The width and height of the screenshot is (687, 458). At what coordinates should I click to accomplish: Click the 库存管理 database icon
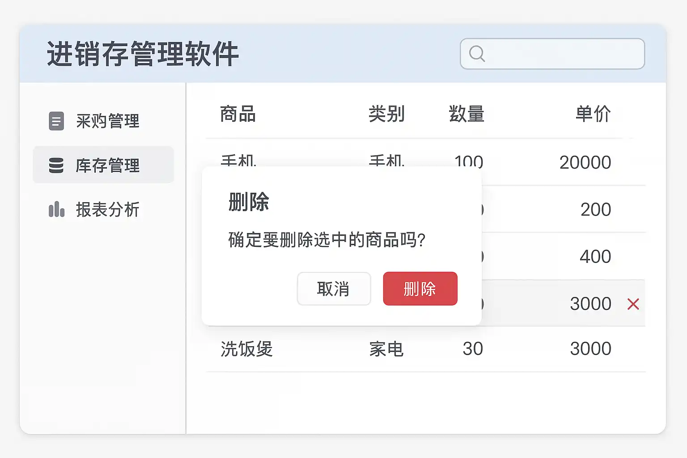coord(56,165)
